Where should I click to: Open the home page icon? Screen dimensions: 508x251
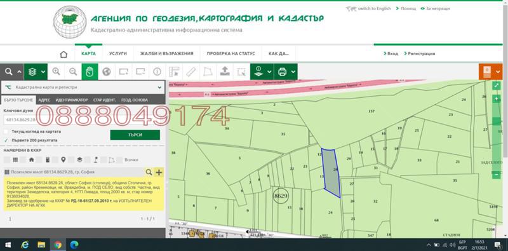(63, 54)
